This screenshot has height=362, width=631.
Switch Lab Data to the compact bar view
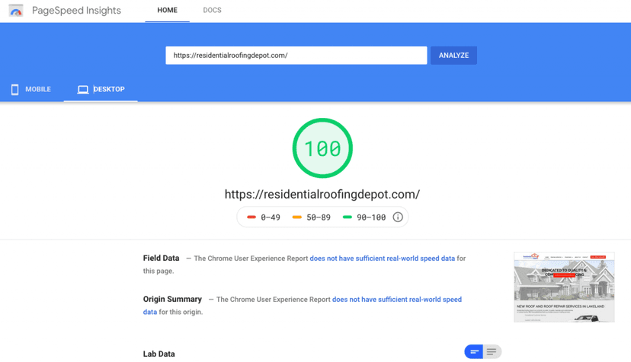click(x=474, y=351)
